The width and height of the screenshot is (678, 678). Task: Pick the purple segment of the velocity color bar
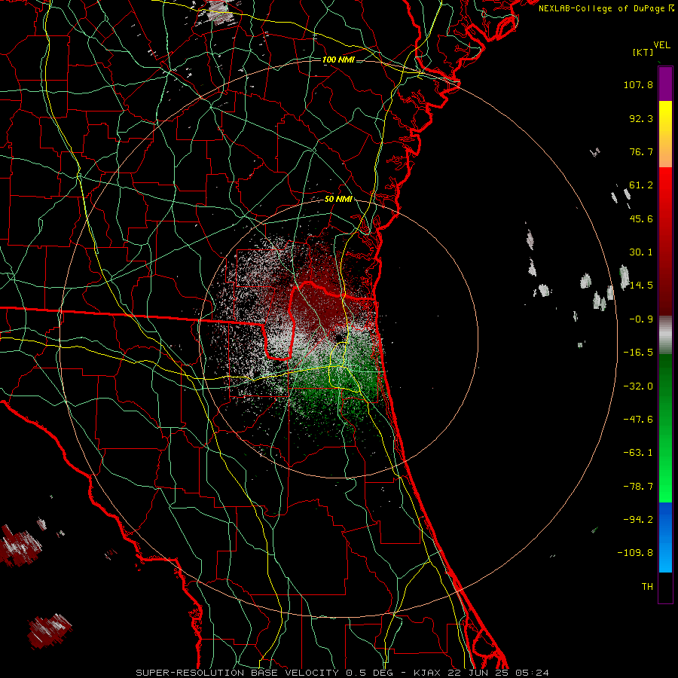point(665,84)
